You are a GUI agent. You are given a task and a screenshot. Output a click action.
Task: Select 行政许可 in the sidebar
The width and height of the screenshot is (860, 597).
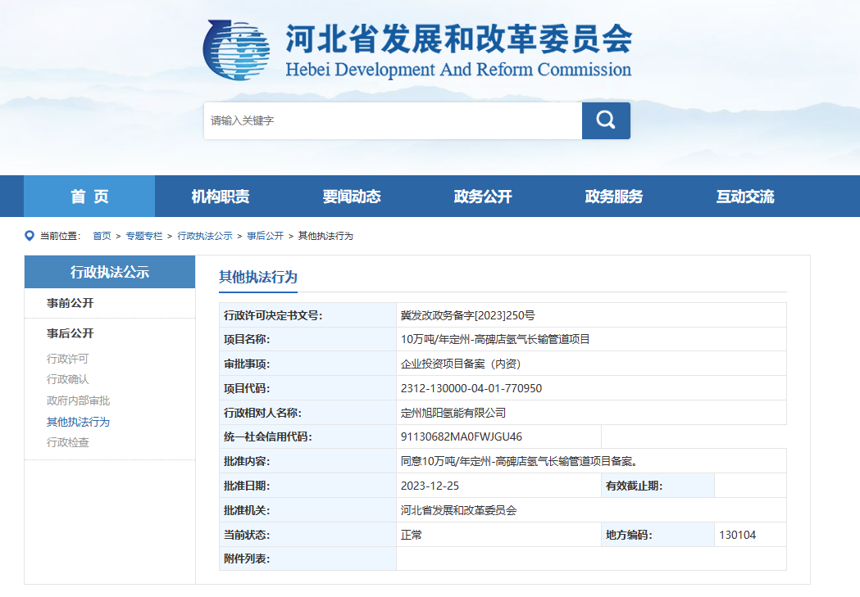click(67, 359)
